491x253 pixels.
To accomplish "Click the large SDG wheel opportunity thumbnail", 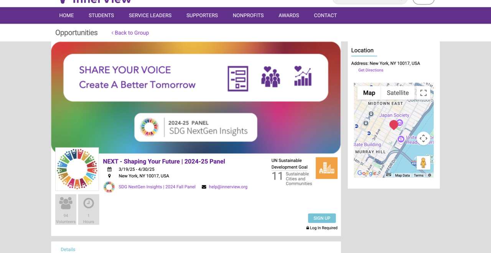I will coord(77,169).
